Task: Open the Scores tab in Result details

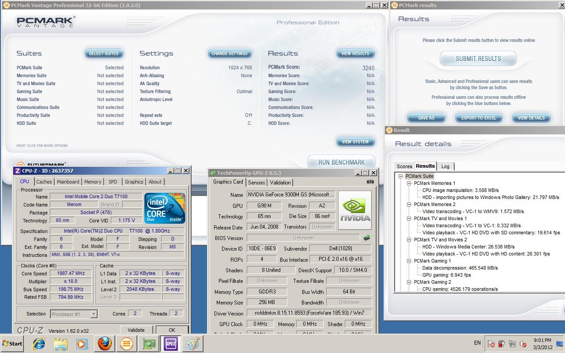Action: [404, 166]
